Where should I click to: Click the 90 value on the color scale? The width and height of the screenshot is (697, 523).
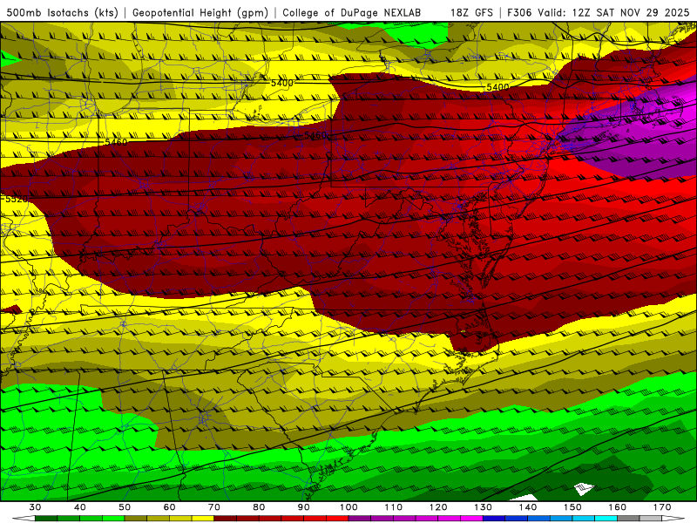pyautogui.click(x=304, y=507)
